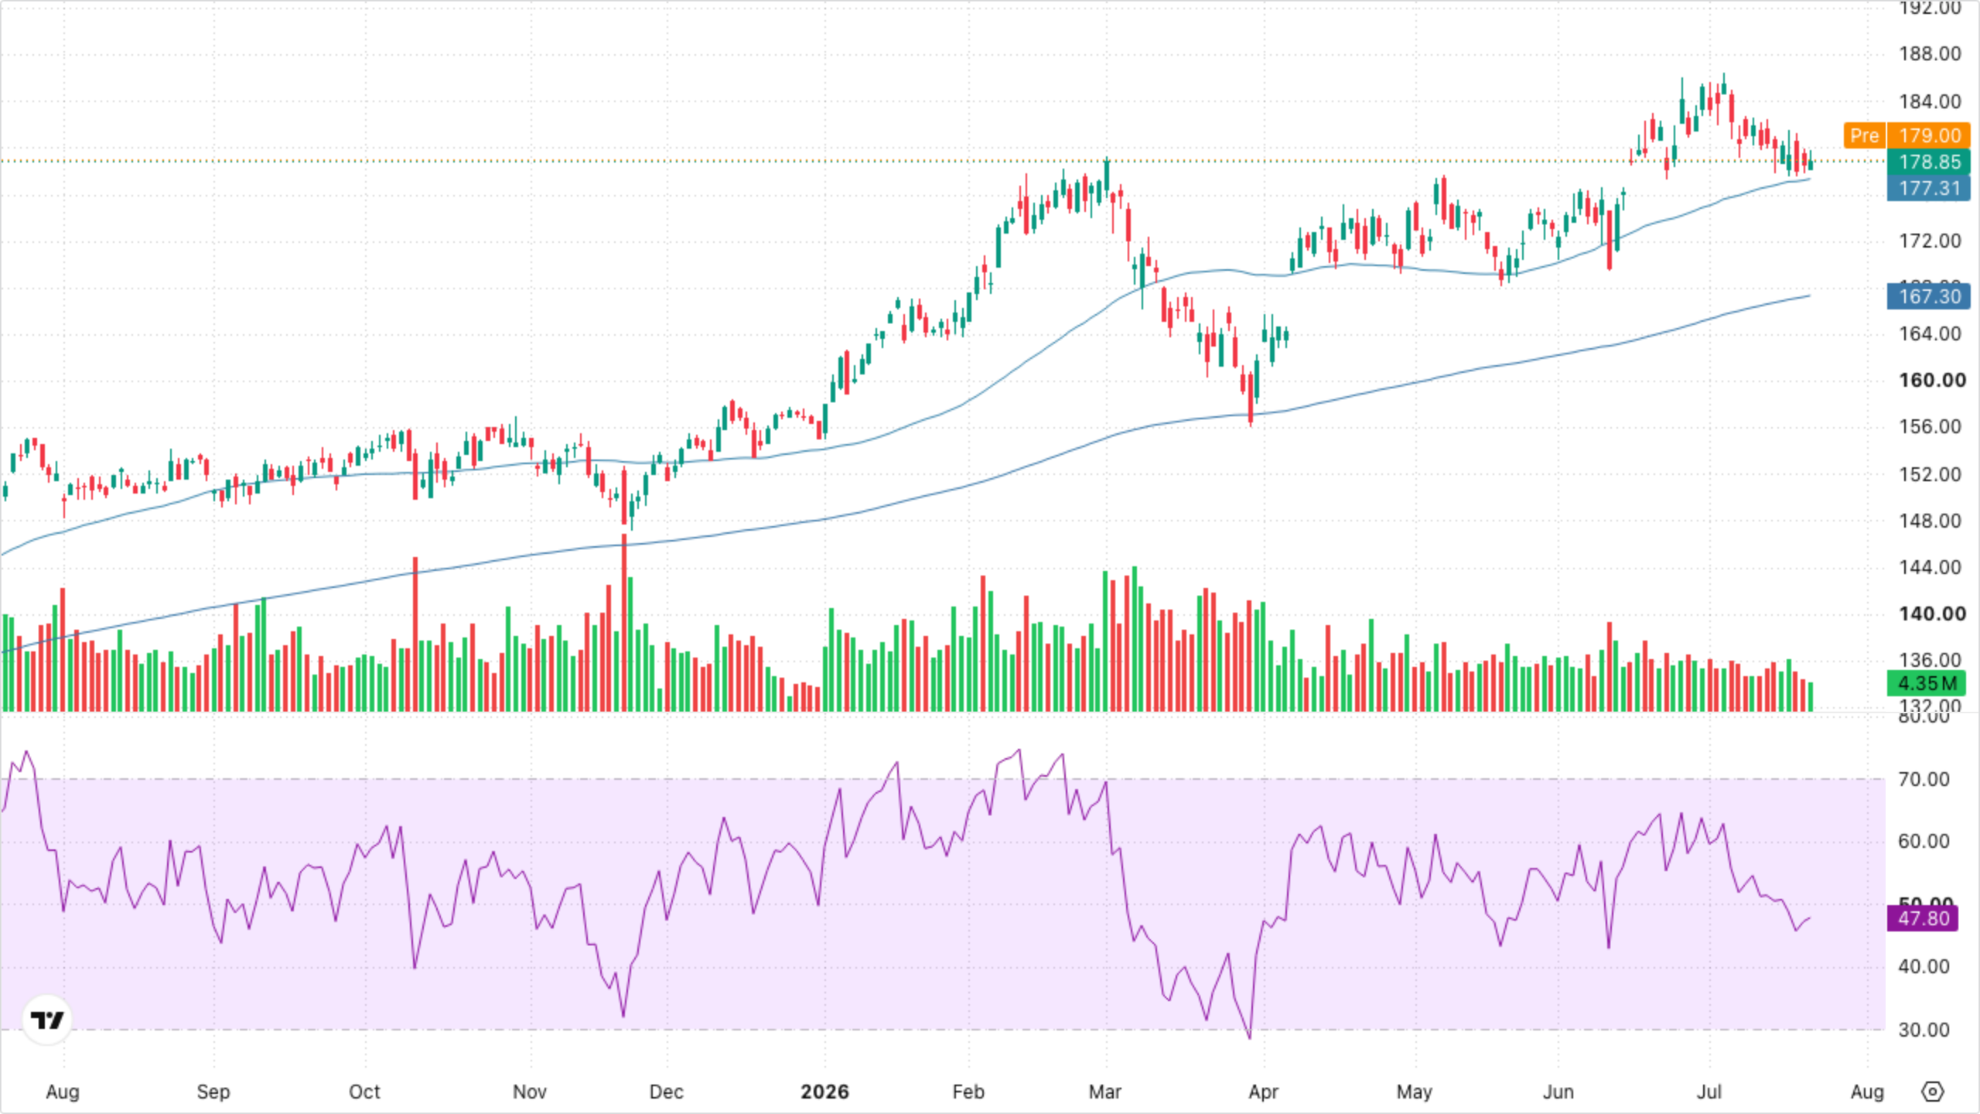Open the TradingView logo link
This screenshot has width=1980, height=1114.
pos(47,1020)
